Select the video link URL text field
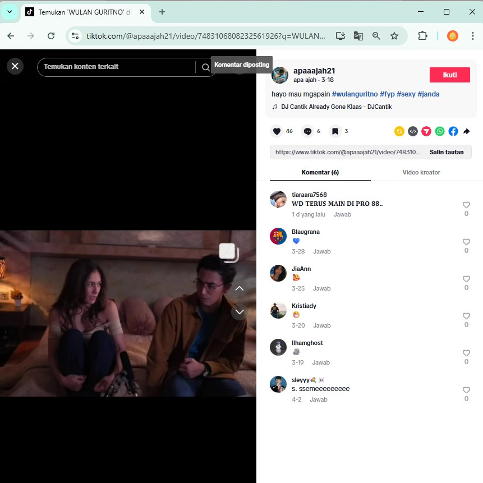 click(x=347, y=152)
